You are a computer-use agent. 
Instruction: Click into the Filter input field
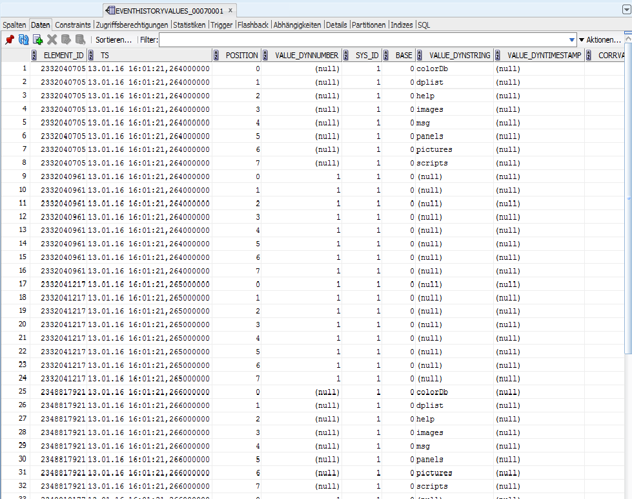click(x=362, y=40)
